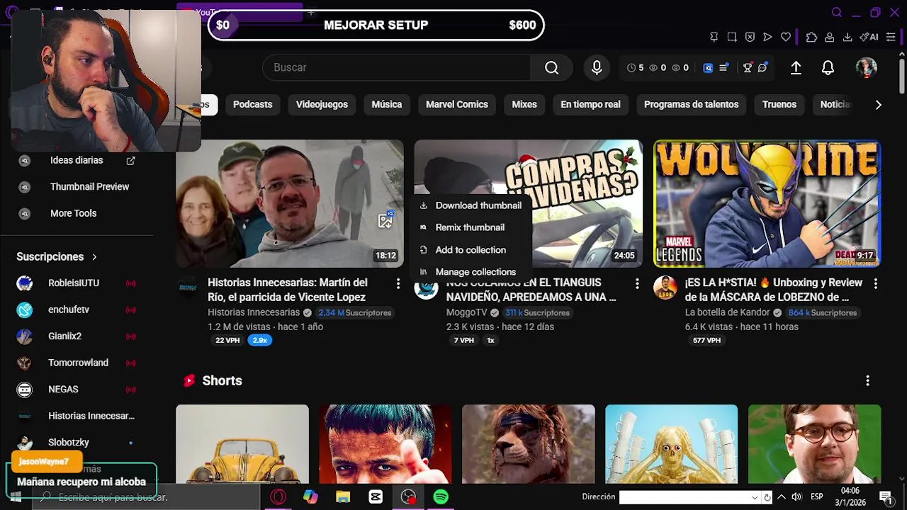Select the Videojuegos category chip
The image size is (907, 510).
coord(322,105)
